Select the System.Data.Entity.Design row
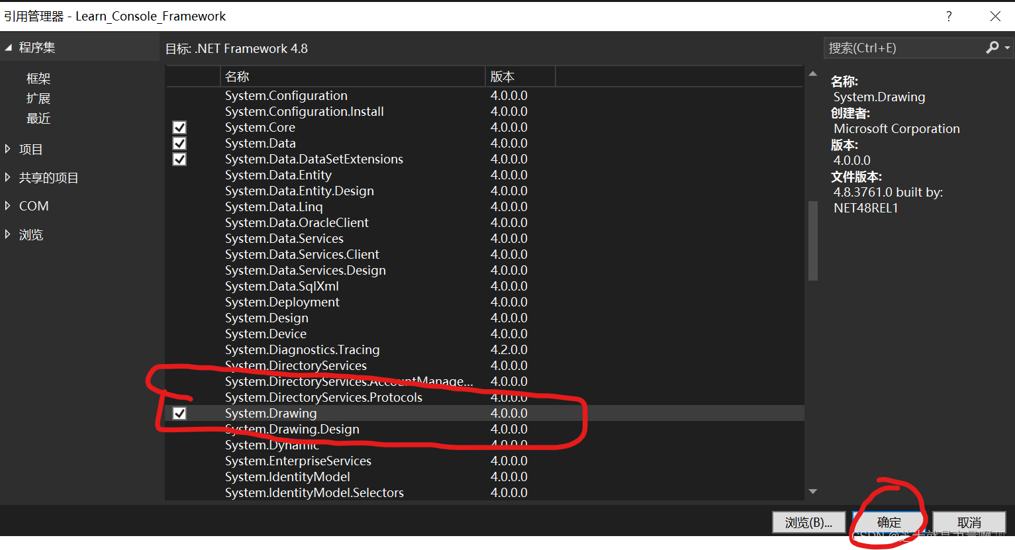This screenshot has height=550, width=1015. 485,191
